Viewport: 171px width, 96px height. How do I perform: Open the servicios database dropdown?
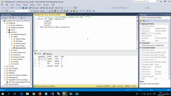click(x=28, y=11)
